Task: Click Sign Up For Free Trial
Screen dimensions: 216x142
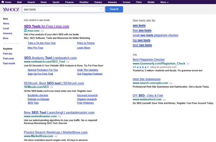Action: [40, 74]
